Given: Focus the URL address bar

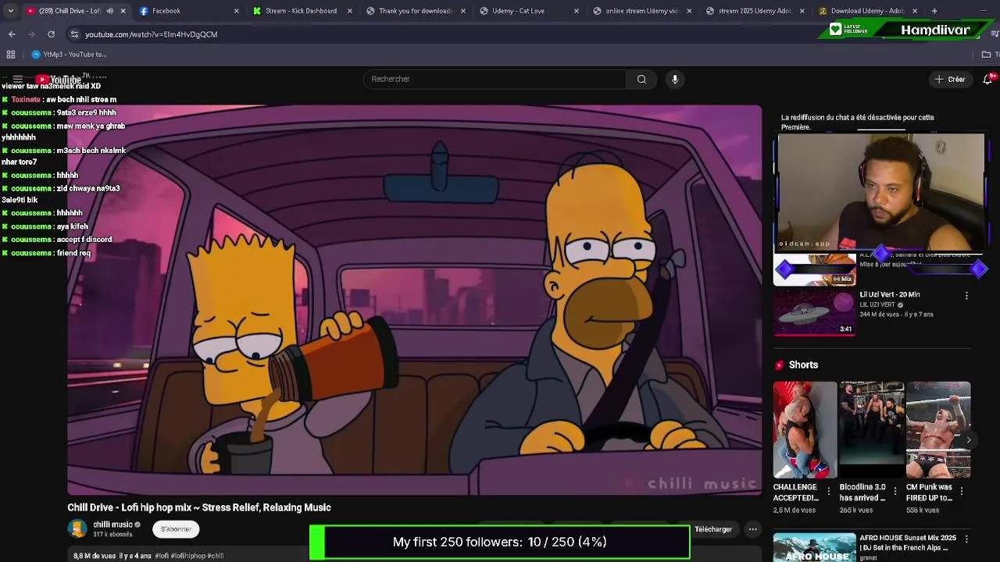Looking at the screenshot, I should (437, 34).
